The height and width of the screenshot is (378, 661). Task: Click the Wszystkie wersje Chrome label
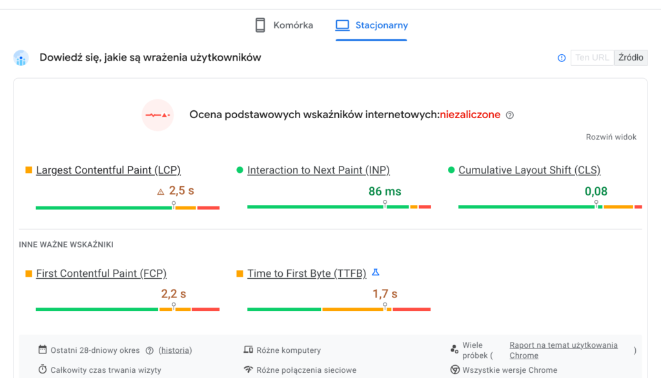(510, 370)
